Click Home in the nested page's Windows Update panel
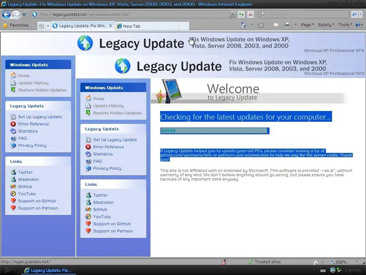The height and width of the screenshot is (275, 366). [99, 98]
